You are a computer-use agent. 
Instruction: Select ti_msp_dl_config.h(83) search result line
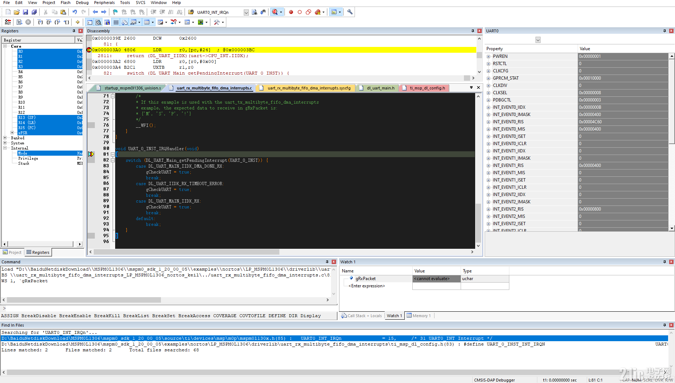point(334,344)
